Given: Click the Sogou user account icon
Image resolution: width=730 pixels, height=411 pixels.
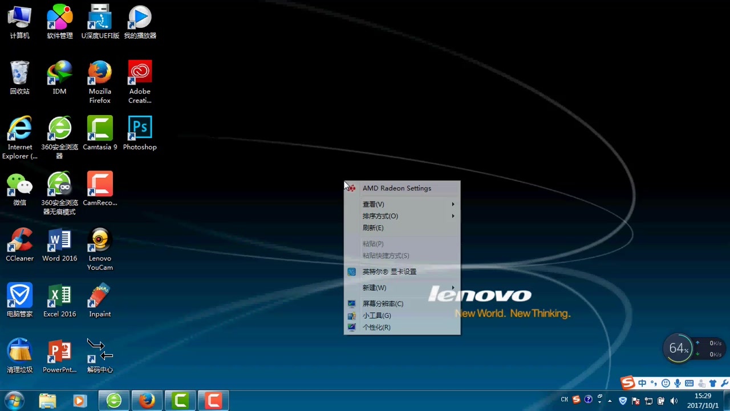Looking at the screenshot, I should (x=701, y=383).
